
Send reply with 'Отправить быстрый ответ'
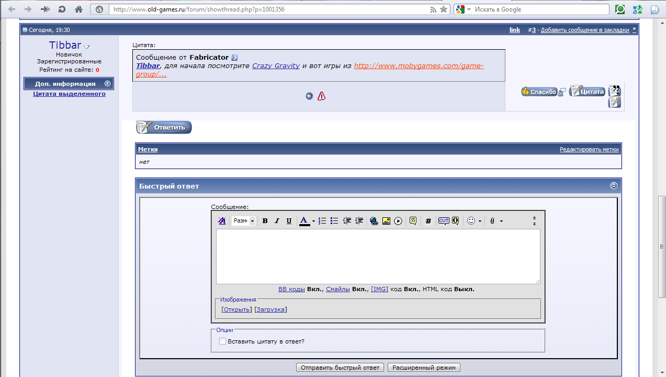(340, 368)
